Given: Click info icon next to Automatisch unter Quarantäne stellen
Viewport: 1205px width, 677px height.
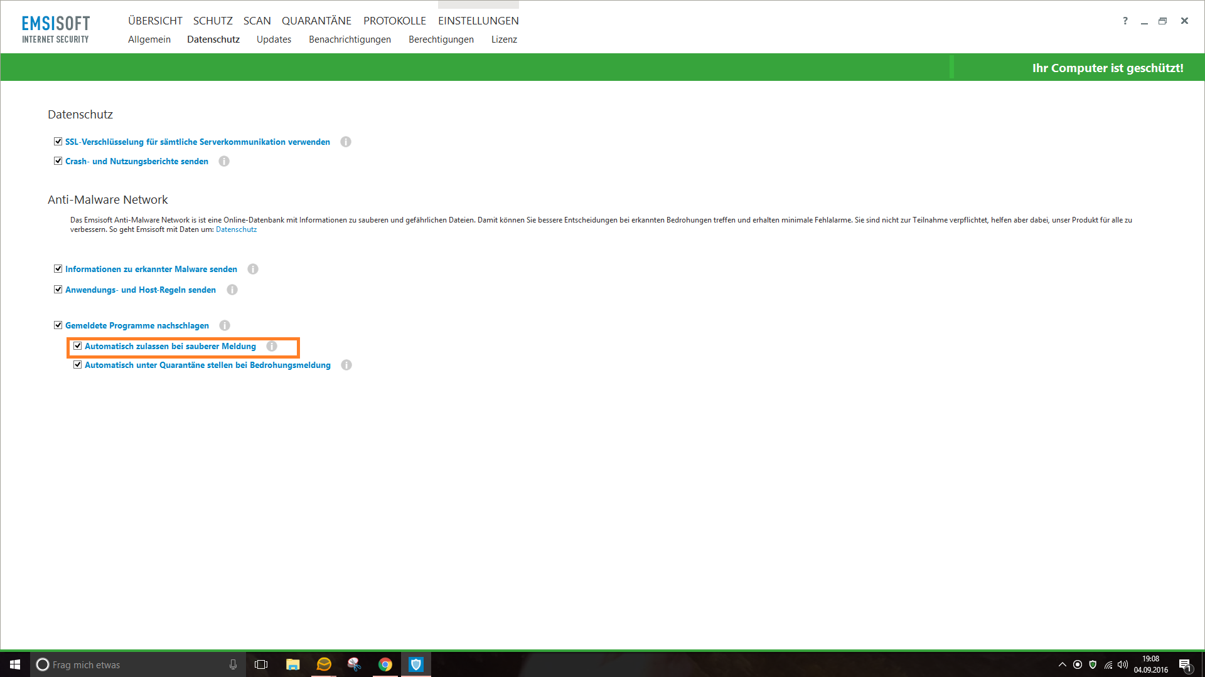Looking at the screenshot, I should click(346, 365).
